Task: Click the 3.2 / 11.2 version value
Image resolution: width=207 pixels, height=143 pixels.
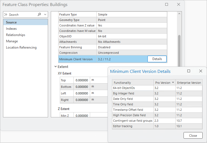Action: pos(104,59)
